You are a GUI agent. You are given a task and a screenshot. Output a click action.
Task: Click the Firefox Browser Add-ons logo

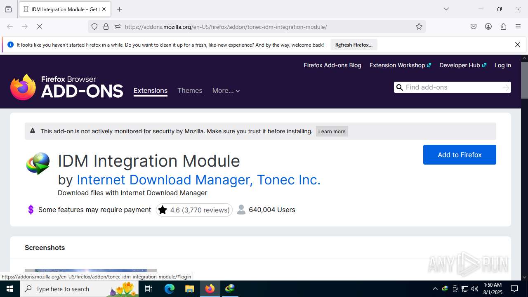(67, 87)
